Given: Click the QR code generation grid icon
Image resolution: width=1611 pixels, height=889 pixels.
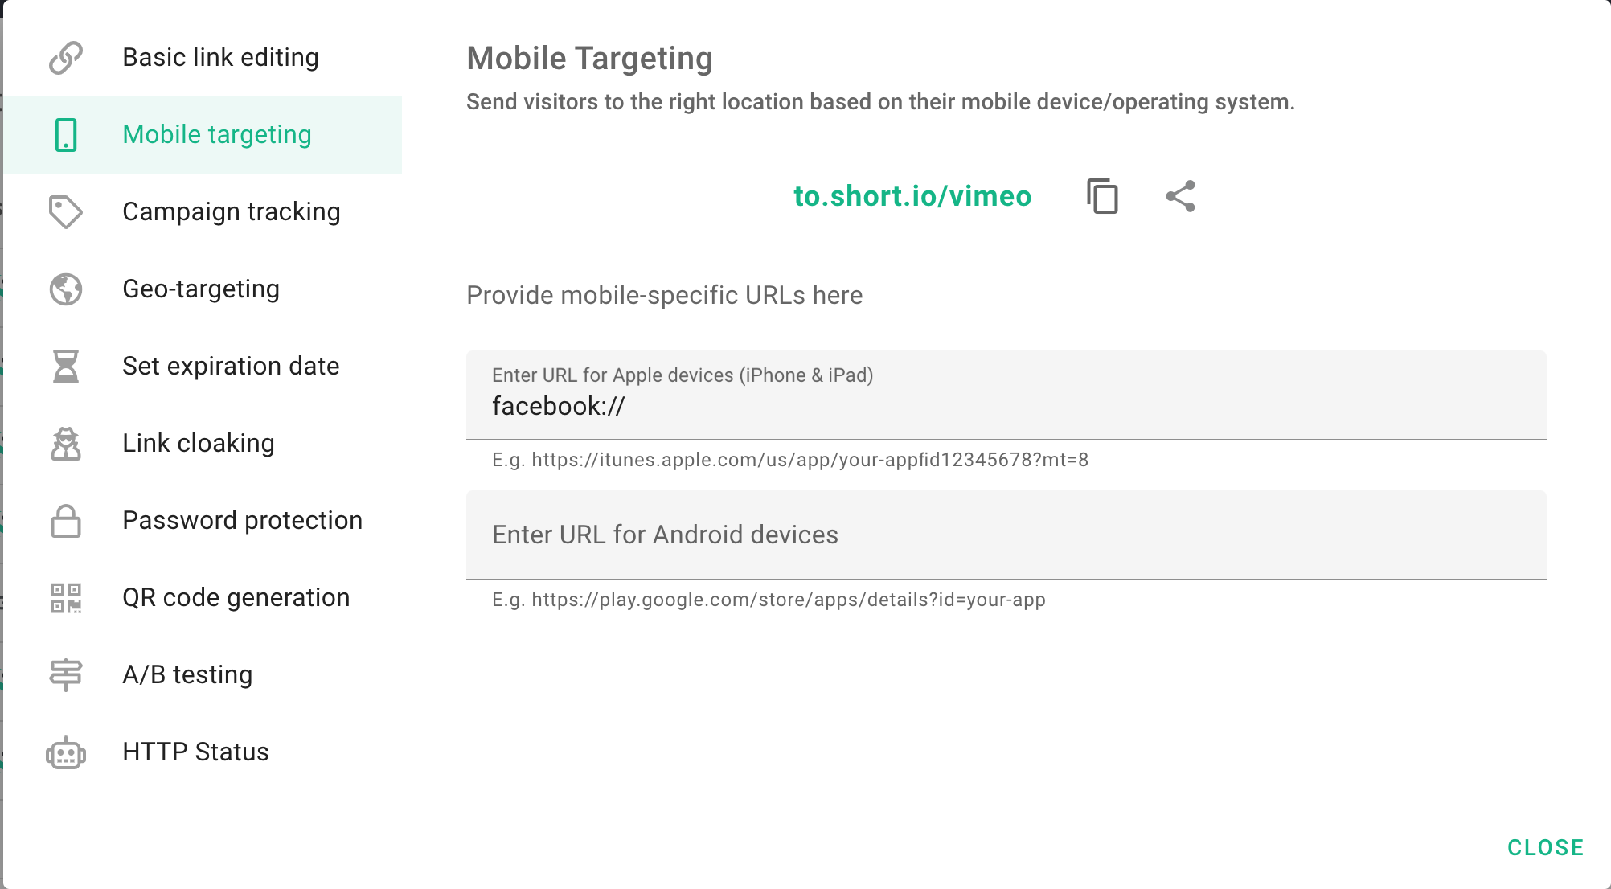Looking at the screenshot, I should coord(68,598).
